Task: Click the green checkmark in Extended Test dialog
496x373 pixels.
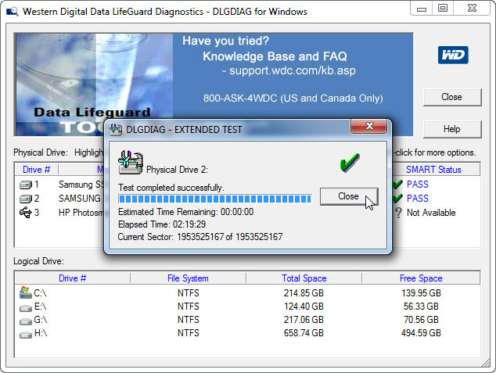Action: click(x=350, y=163)
